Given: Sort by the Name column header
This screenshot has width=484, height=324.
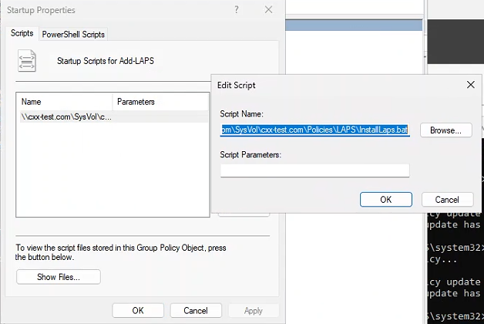Looking at the screenshot, I should (65, 101).
